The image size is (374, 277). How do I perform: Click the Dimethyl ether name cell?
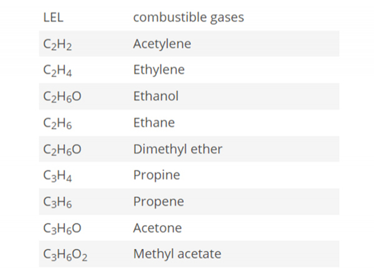[x=178, y=149]
